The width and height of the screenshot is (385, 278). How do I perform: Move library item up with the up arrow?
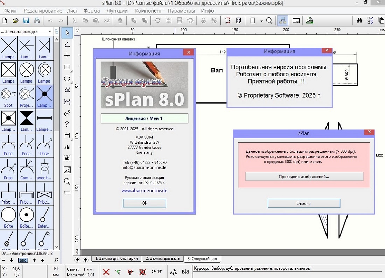(34, 260)
